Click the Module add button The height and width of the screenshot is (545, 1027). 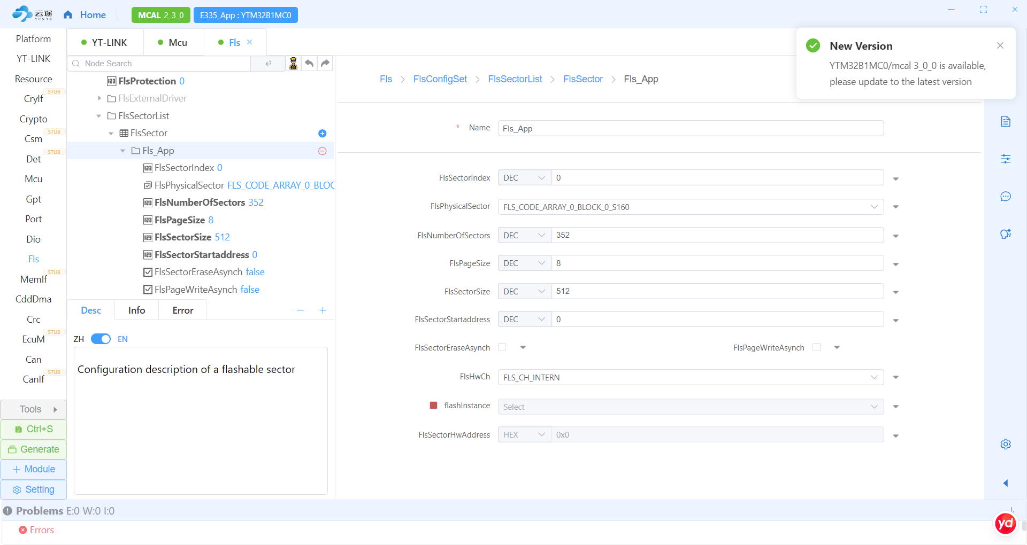tap(34, 469)
